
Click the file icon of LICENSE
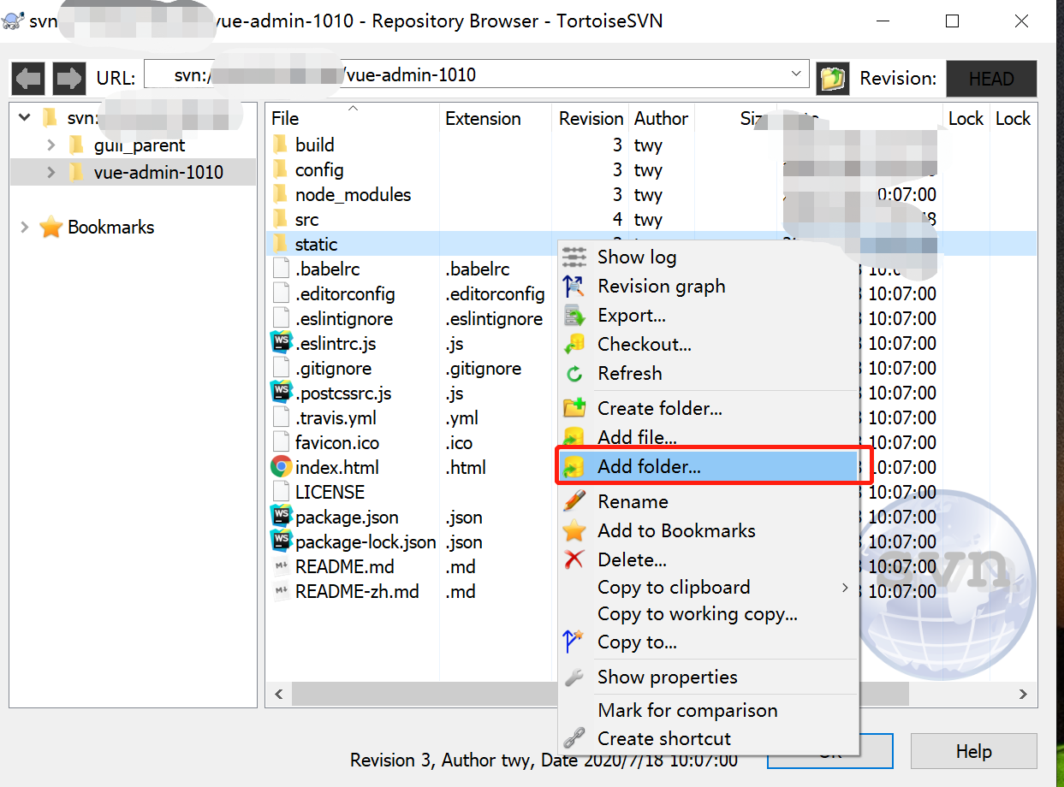click(x=282, y=492)
